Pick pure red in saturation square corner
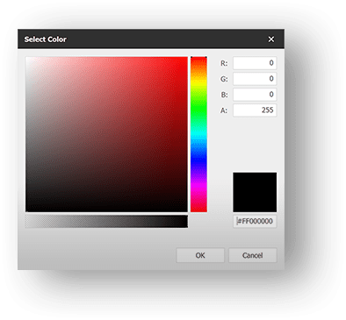 (186, 59)
